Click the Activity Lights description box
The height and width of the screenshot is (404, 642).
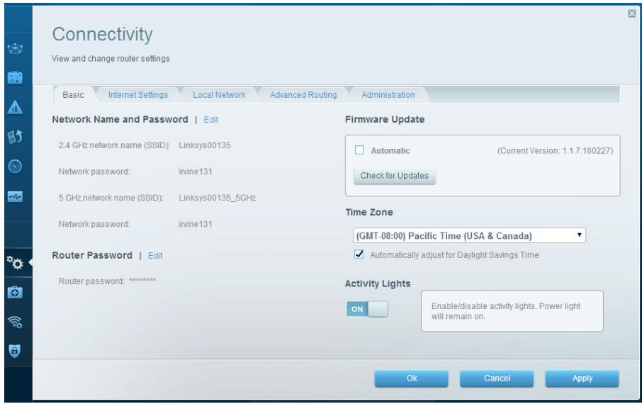pos(512,311)
